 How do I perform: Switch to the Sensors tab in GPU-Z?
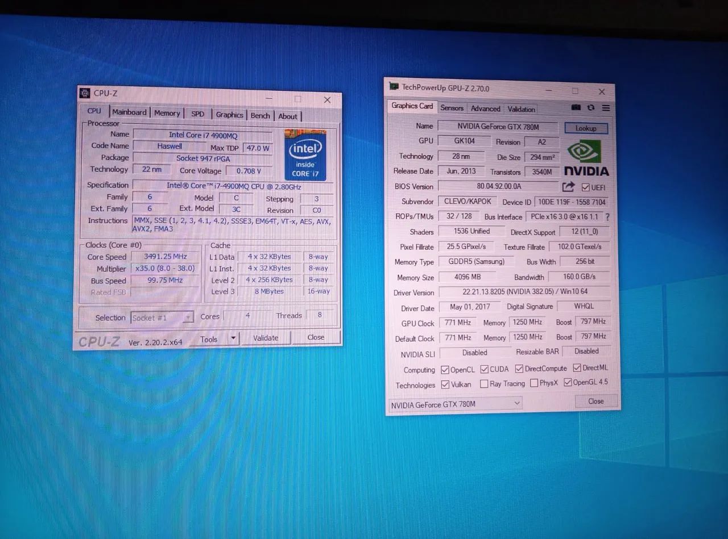point(452,108)
